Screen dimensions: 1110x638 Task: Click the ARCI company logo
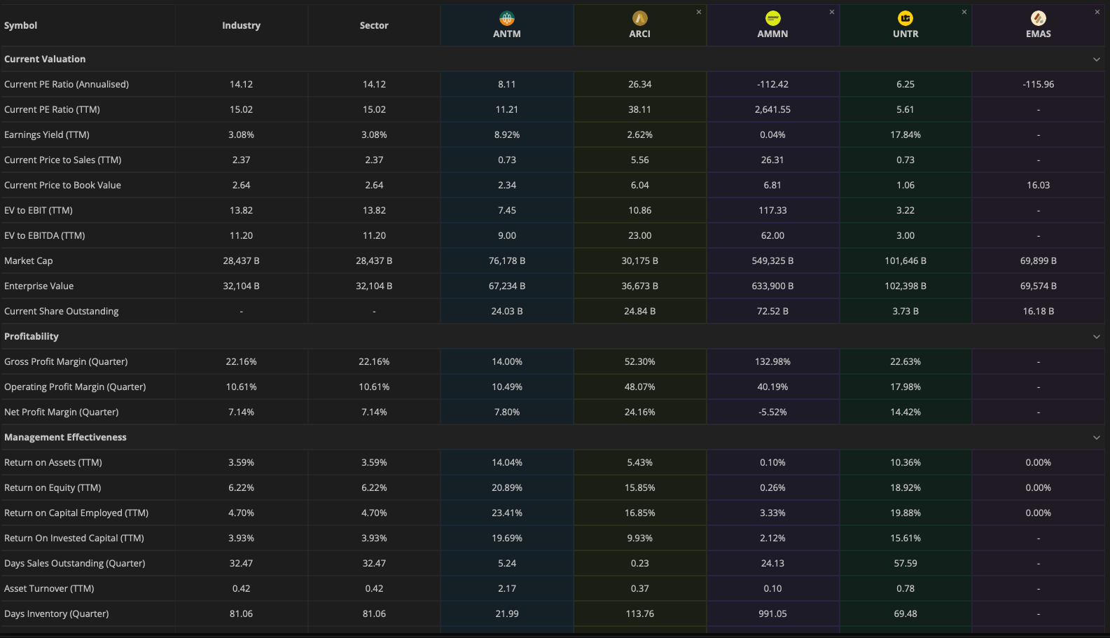639,18
